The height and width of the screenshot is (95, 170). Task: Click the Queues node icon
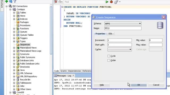[18, 32]
